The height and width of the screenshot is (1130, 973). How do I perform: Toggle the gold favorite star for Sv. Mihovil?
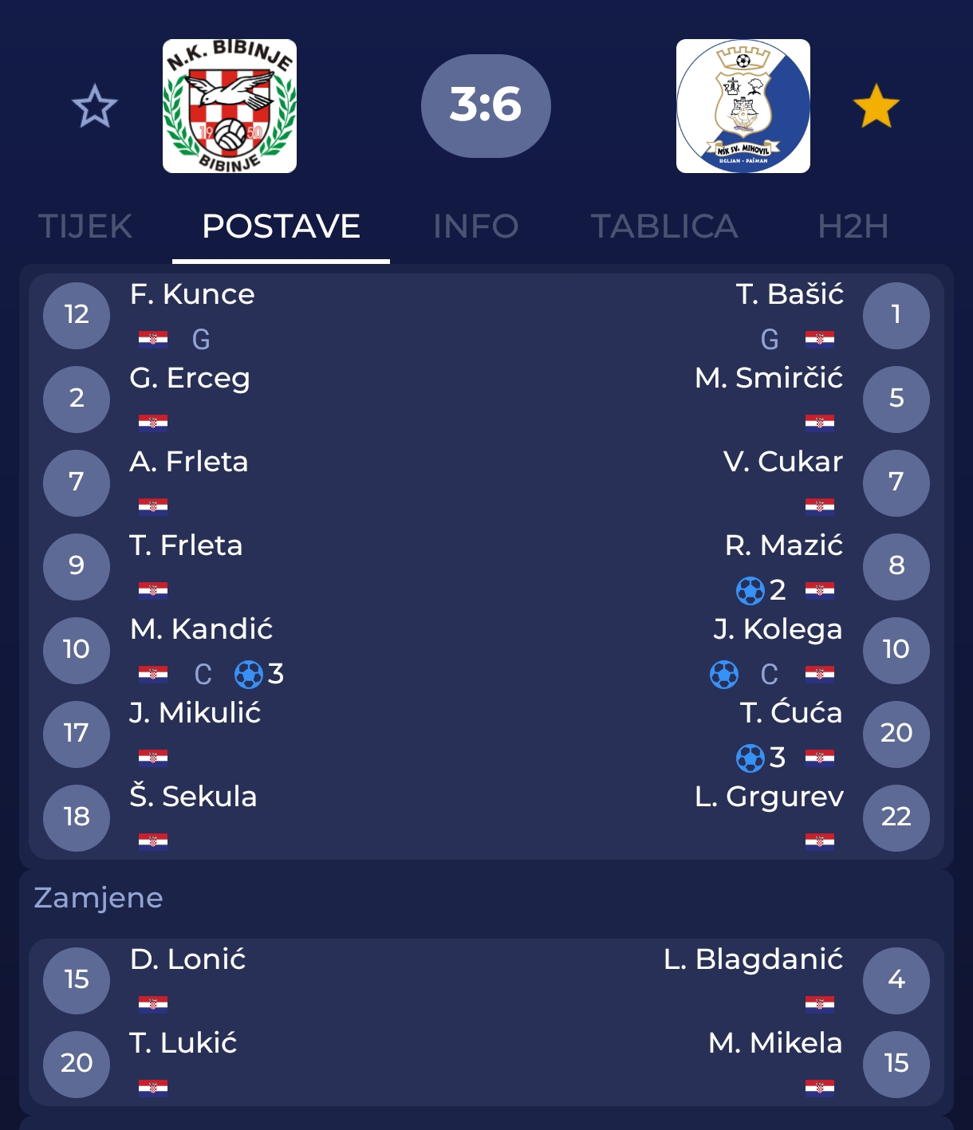click(x=876, y=106)
